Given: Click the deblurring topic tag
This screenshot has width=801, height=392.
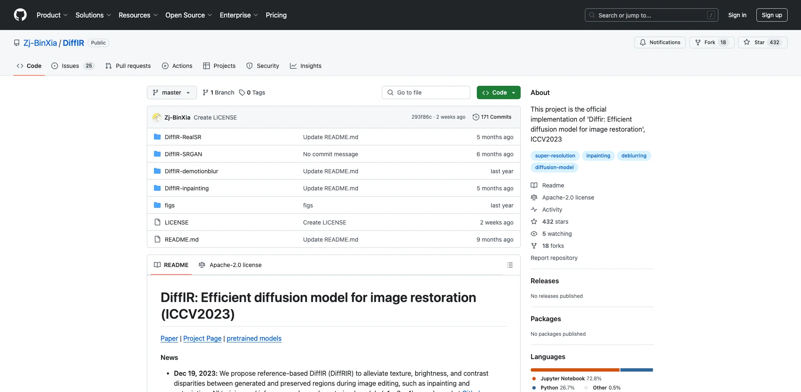Looking at the screenshot, I should [634, 156].
